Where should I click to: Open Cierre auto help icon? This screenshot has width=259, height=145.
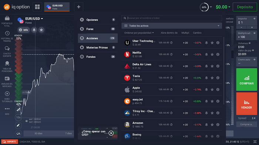click(x=255, y=59)
